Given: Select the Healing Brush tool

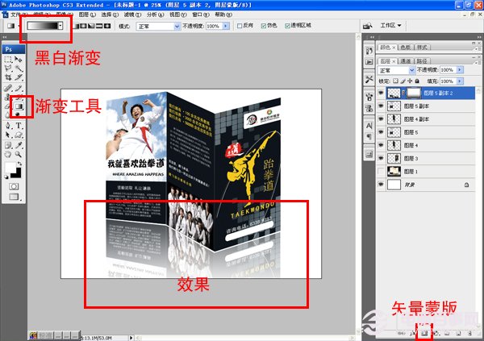Looking at the screenshot, I should 8,88.
